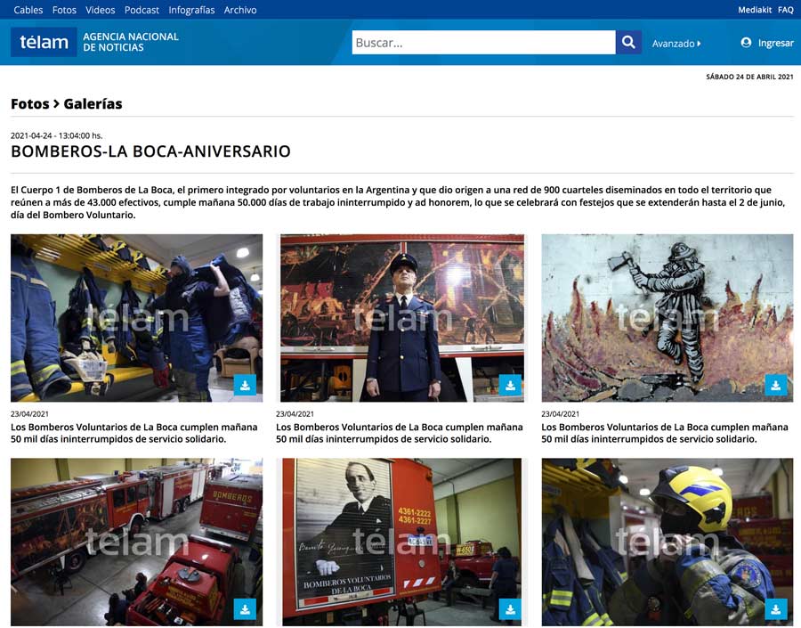Screen dimensions: 801x628
Task: Click the SÁBADO 24 DE ABRIL 2021 date
Action: [750, 77]
